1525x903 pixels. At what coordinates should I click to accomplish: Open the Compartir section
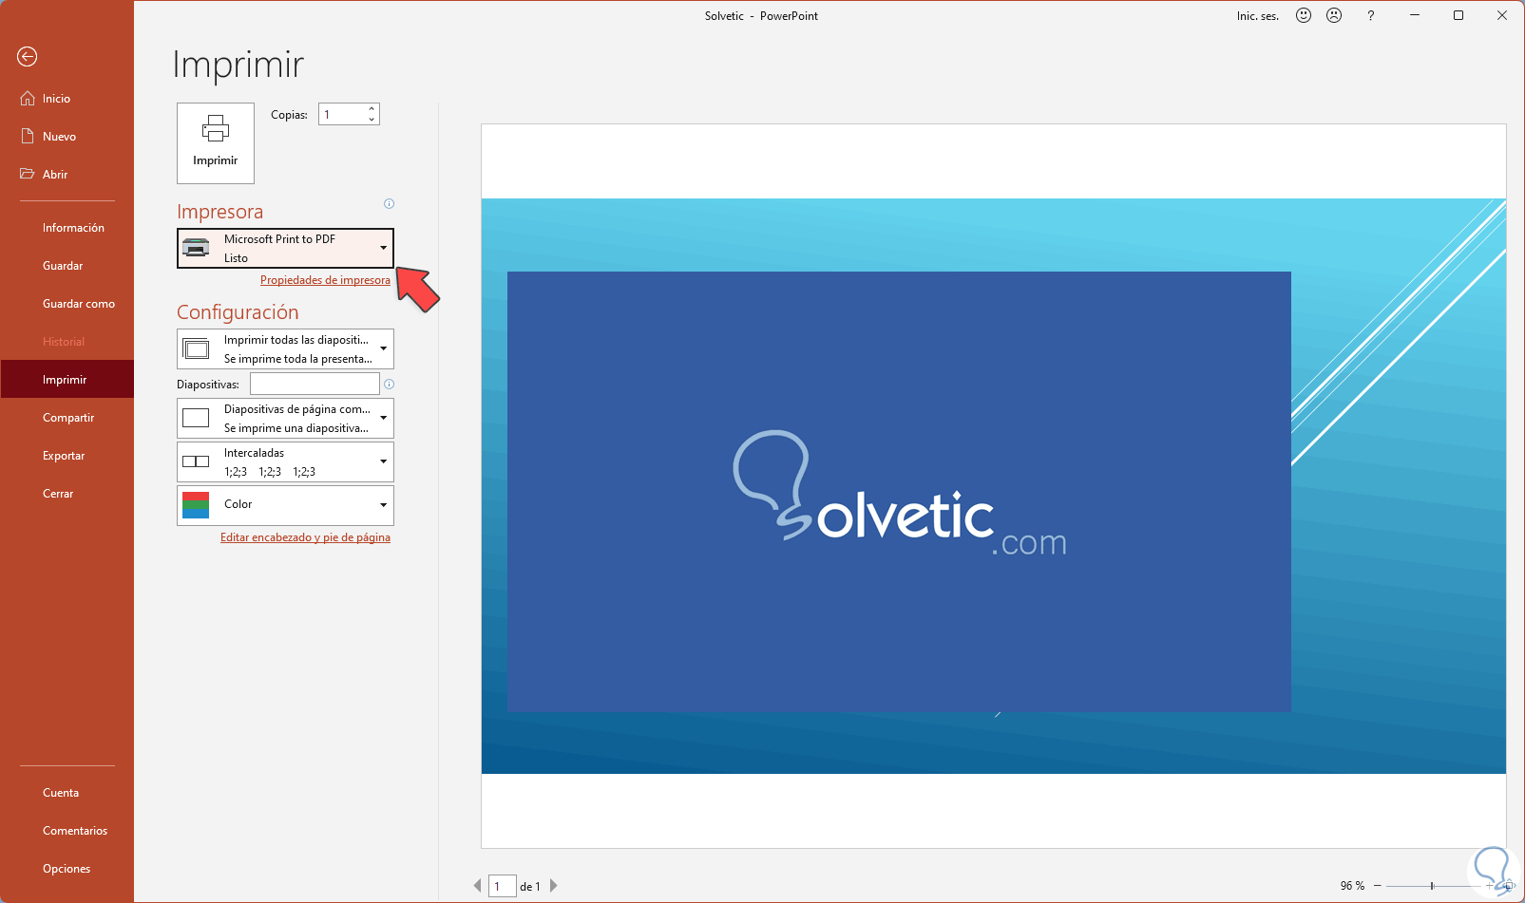click(67, 418)
